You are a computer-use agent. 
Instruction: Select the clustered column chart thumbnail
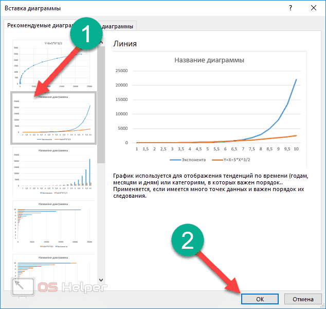[53, 171]
